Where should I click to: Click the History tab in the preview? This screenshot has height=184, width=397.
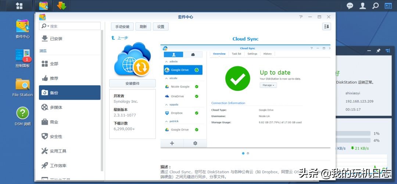click(267, 54)
